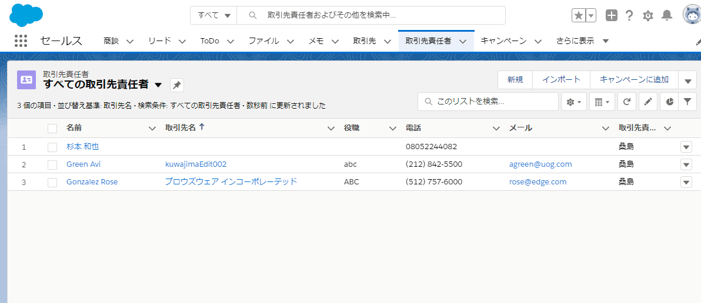Select the Gonzalez Rose row checkbox
Screen dimensions: 701x303
(x=52, y=182)
